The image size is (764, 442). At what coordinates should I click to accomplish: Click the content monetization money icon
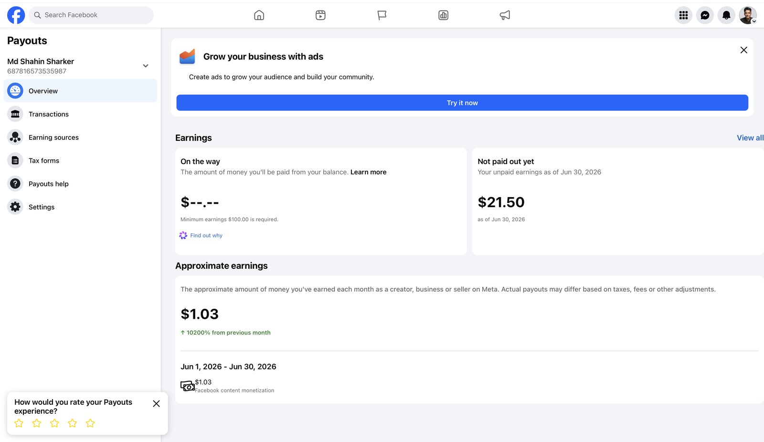187,386
